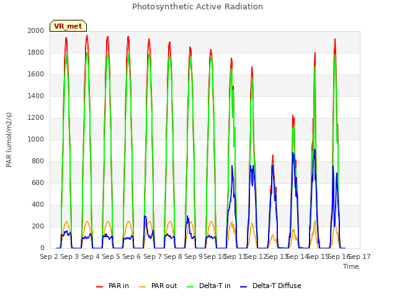Click the Sep 4 x-axis tick label
397x298 pixels.
[91, 256]
